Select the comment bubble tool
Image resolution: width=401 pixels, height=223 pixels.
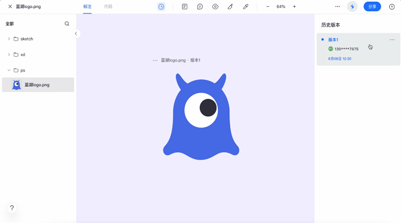tap(200, 7)
